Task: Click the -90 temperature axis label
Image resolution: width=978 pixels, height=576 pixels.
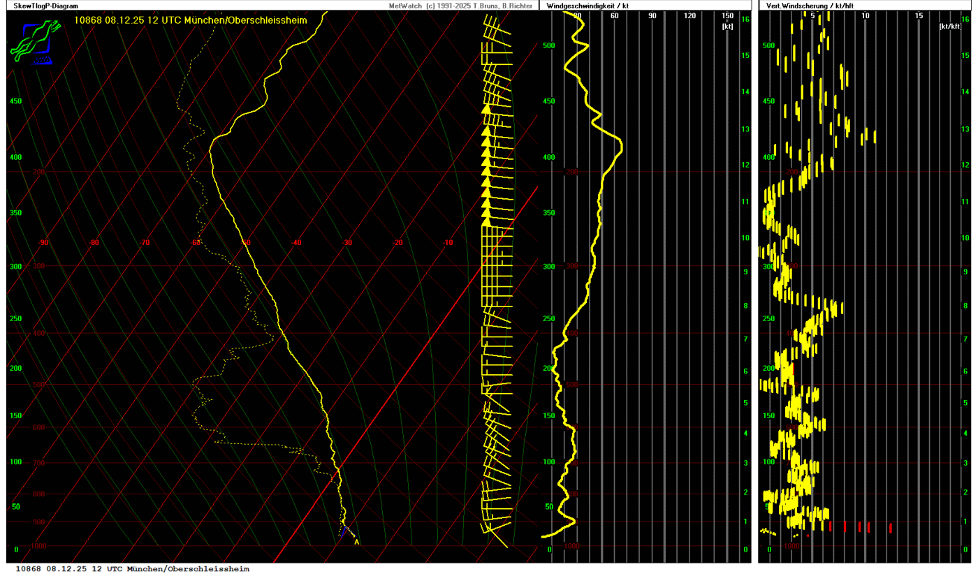Action: click(43, 243)
